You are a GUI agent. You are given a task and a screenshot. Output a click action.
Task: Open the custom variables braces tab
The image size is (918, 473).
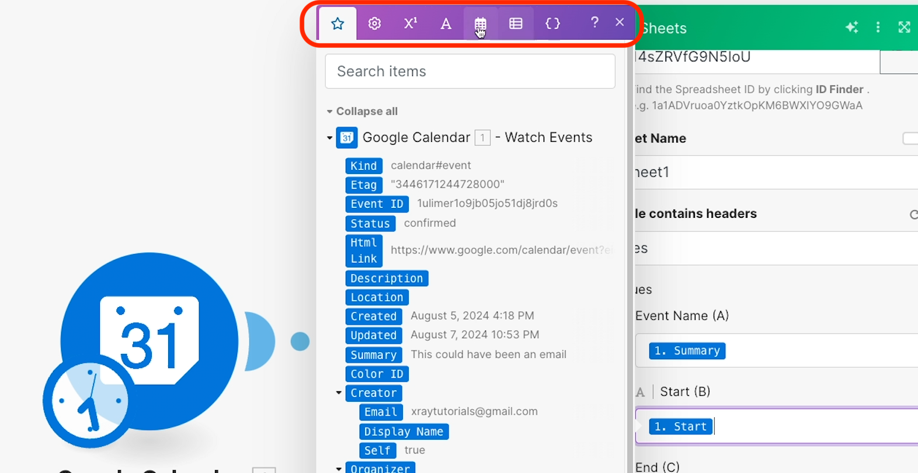[x=552, y=23]
